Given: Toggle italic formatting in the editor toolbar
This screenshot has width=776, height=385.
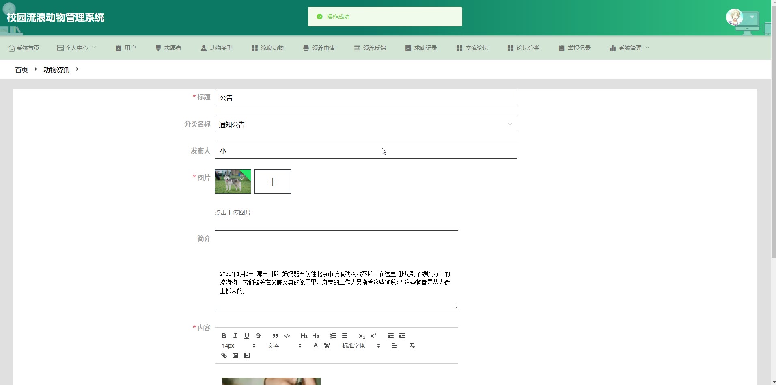Looking at the screenshot, I should pos(235,336).
